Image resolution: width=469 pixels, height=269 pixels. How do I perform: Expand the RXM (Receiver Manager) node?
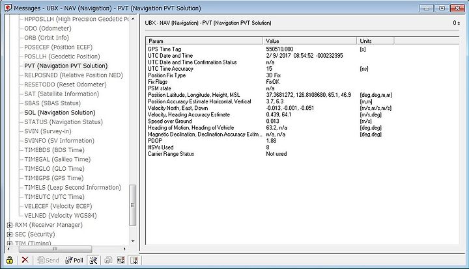coord(10,225)
